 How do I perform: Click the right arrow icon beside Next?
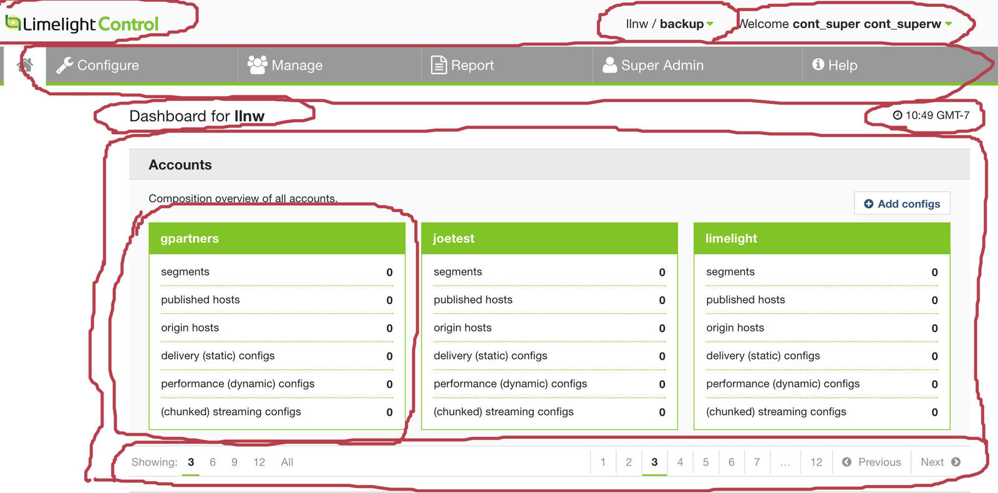coord(956,462)
